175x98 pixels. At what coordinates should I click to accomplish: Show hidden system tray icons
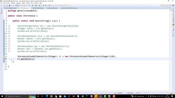(x=146, y=96)
